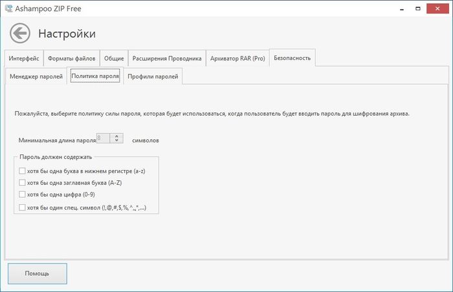
Task: Click the minimum password length number field
Action: (x=102, y=139)
